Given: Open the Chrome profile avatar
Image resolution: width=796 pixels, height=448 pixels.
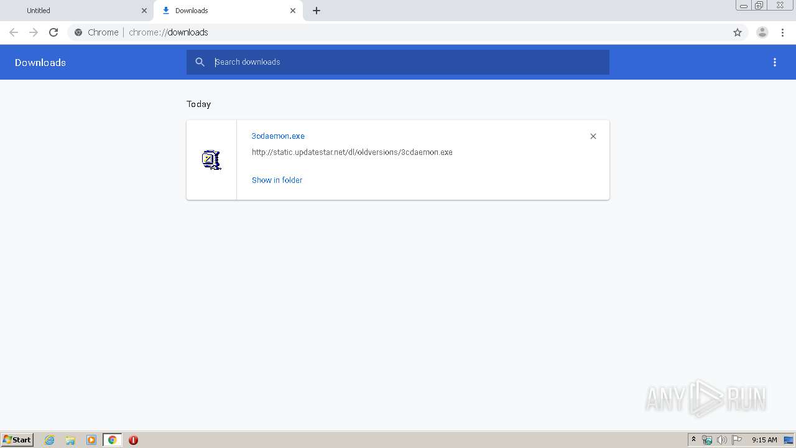Looking at the screenshot, I should click(762, 32).
